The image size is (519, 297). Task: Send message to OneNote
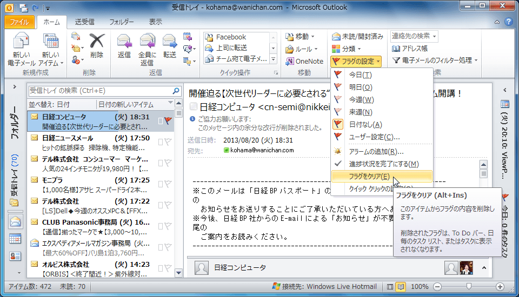tap(304, 61)
